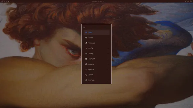Click the volume speaker icon in top bar
Screen dimensions: 193x108
click(x=188, y=1)
